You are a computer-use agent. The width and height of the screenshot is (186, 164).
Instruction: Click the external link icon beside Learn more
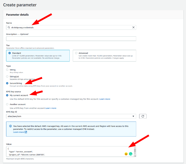point(26,132)
